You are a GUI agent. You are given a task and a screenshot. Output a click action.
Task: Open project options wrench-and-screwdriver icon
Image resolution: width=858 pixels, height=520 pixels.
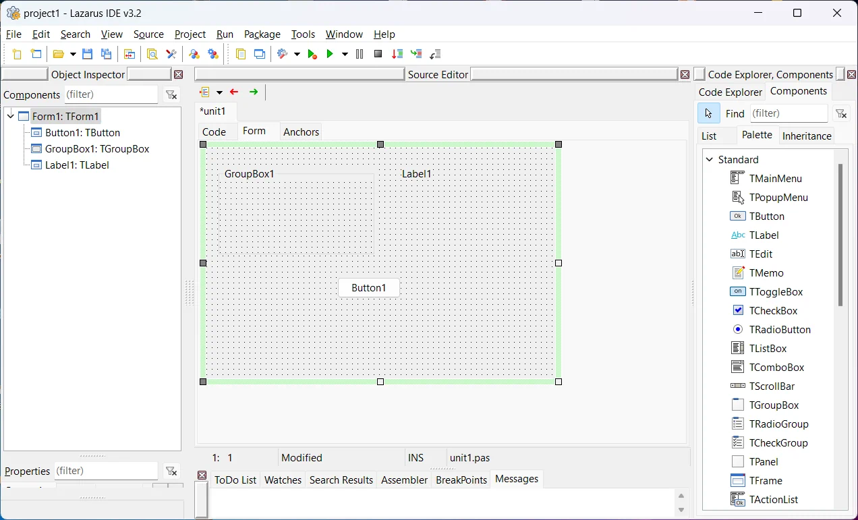(171, 54)
